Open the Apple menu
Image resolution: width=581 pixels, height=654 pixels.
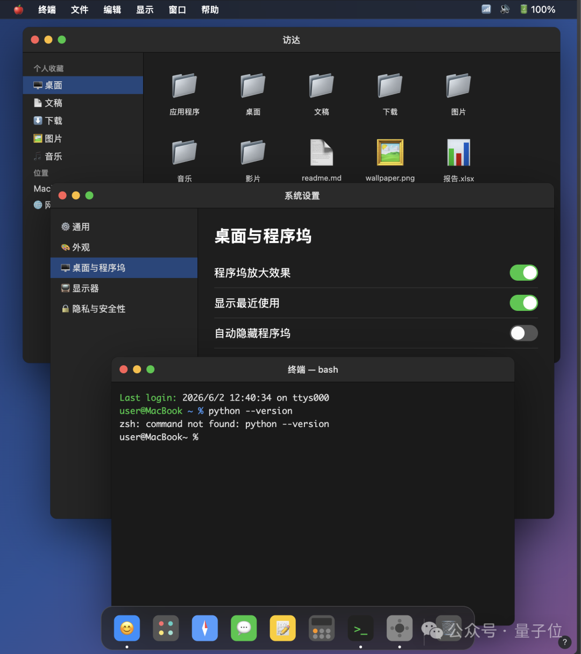[x=19, y=10]
